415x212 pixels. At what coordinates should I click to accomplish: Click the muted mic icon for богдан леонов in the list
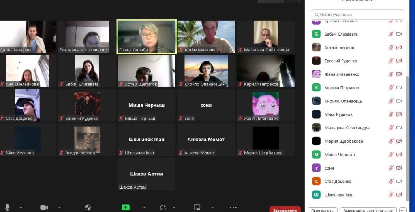[391, 48]
